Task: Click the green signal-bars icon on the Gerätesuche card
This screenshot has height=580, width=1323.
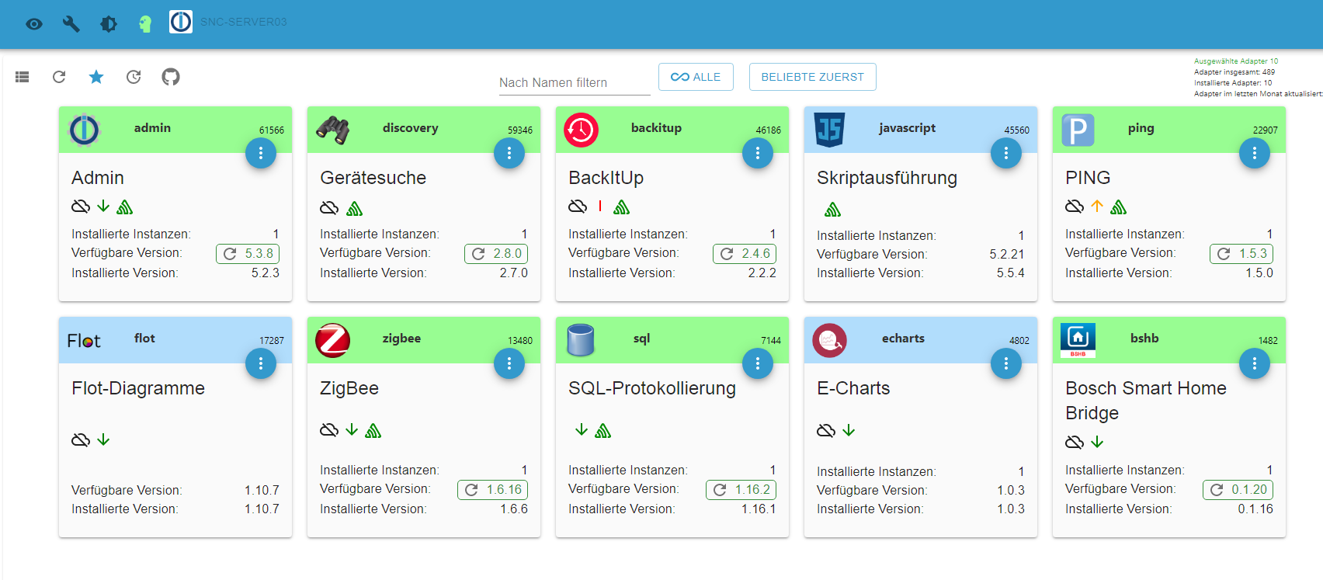Action: click(x=355, y=208)
